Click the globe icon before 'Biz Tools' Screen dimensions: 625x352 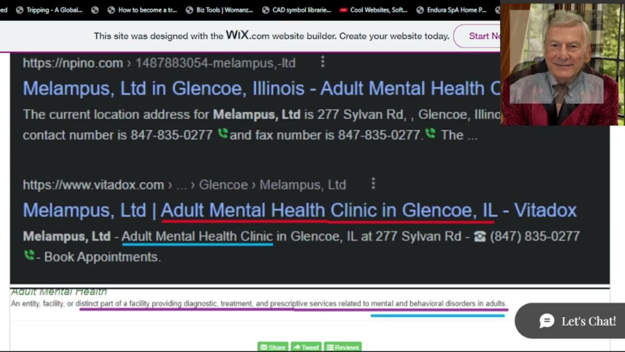[189, 10]
